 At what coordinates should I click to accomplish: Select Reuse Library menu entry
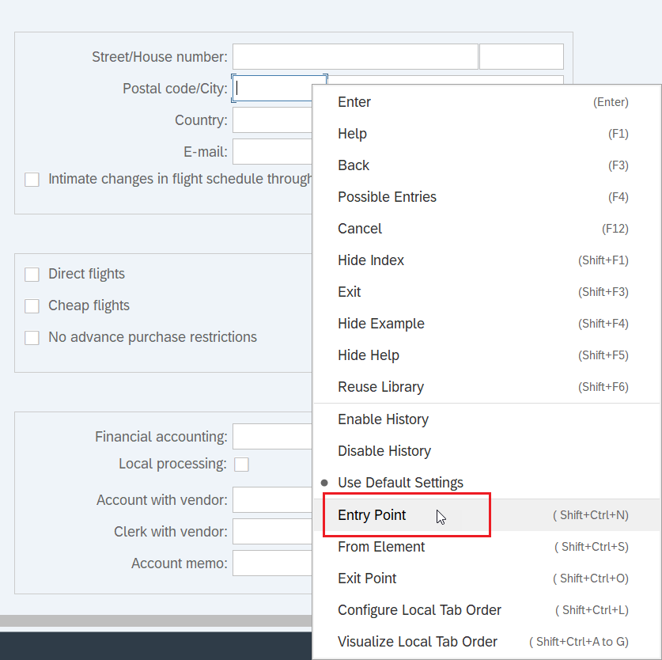click(486, 387)
